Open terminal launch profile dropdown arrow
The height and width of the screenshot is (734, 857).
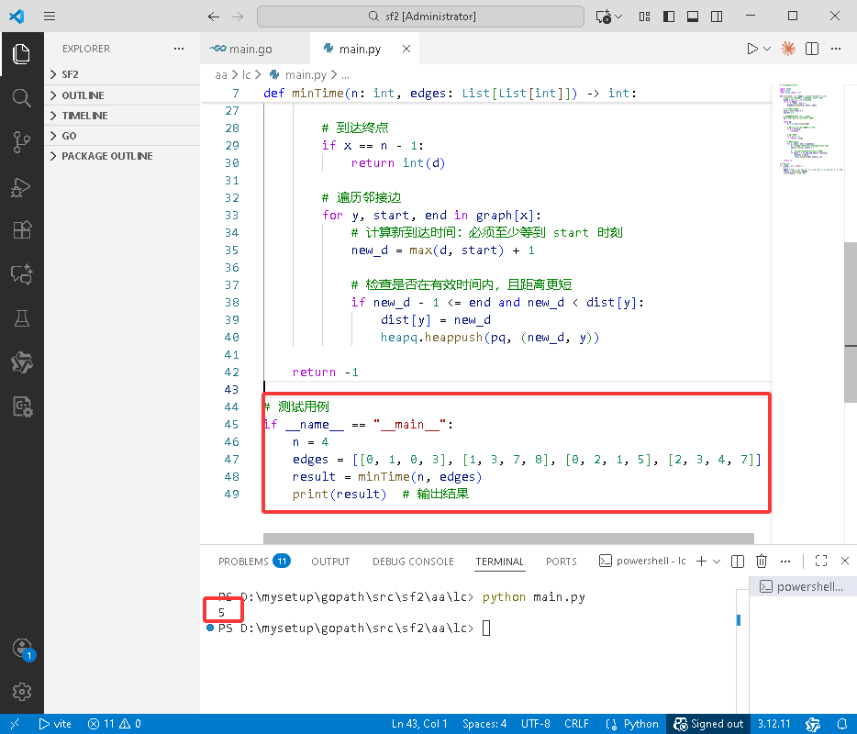click(717, 562)
